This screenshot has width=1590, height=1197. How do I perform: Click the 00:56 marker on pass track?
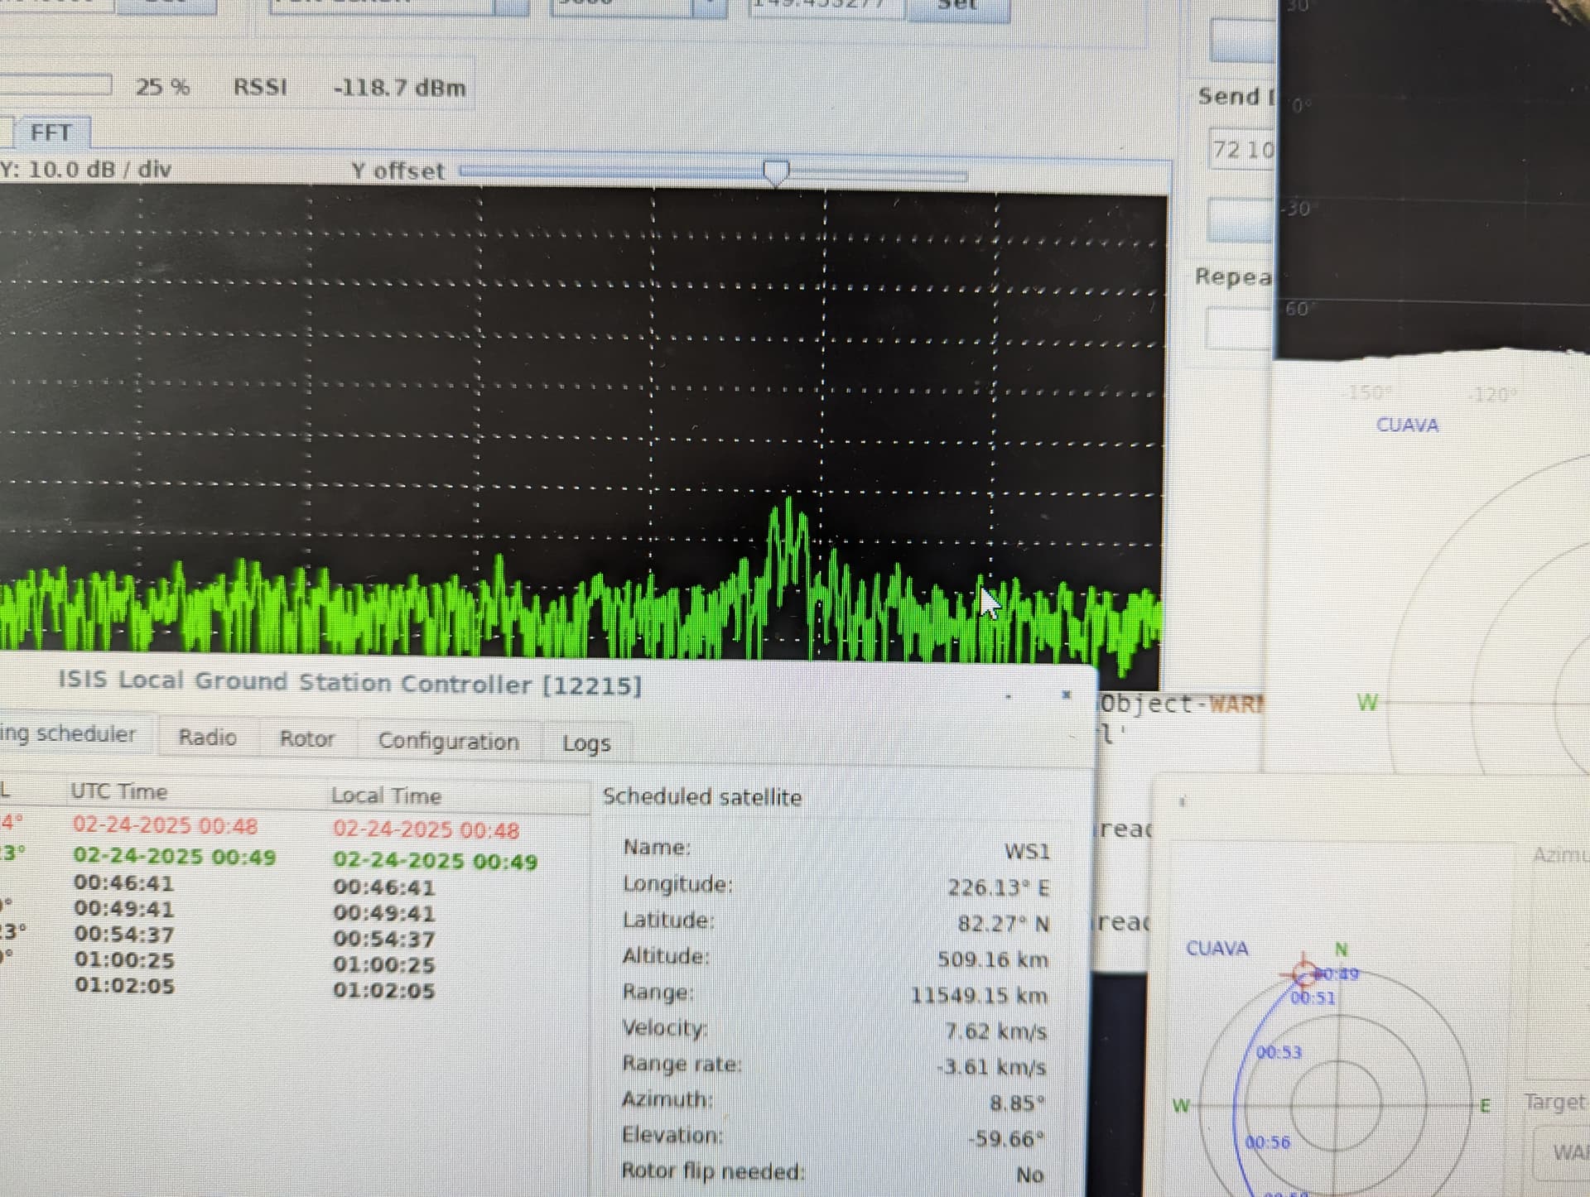click(1268, 1142)
